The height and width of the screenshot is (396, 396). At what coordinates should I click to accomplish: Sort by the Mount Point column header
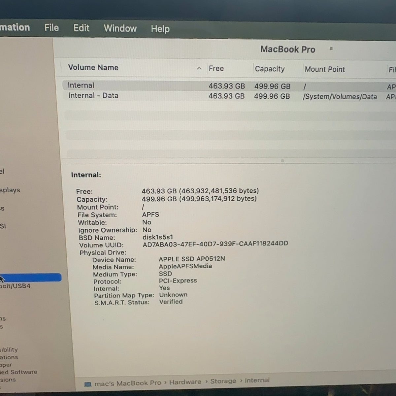click(x=325, y=69)
